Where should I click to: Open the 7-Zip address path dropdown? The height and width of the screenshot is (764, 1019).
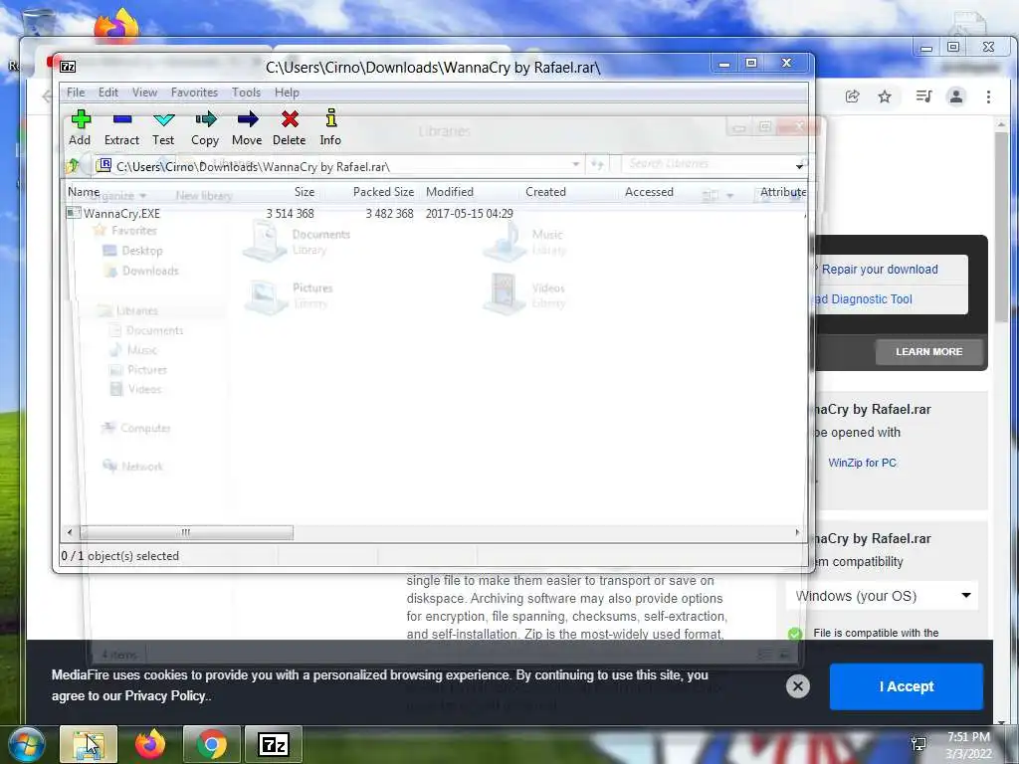(799, 167)
